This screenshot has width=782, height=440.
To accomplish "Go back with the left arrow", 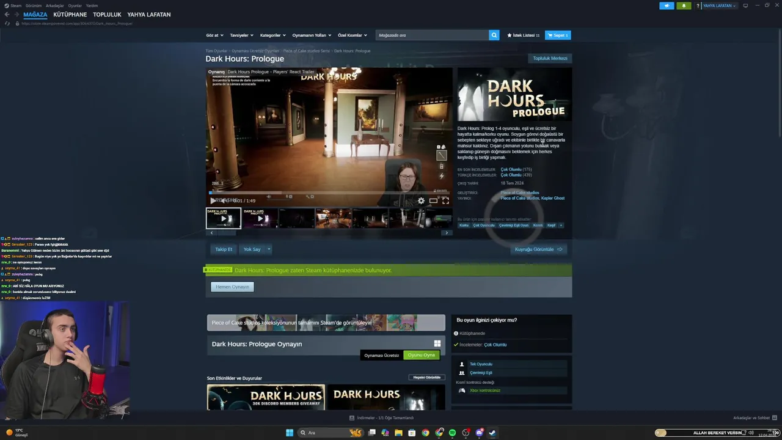I will point(7,15).
